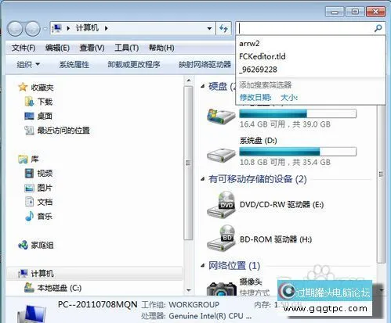Click navigation pane scroll down arrow

coord(189,290)
